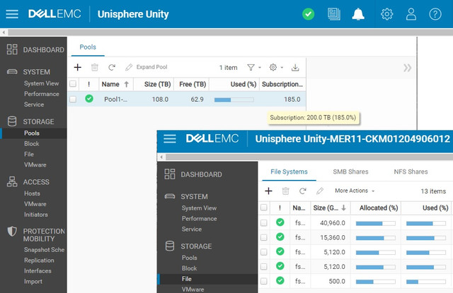Click the Storage cylinder icon in Pools window

point(12,121)
